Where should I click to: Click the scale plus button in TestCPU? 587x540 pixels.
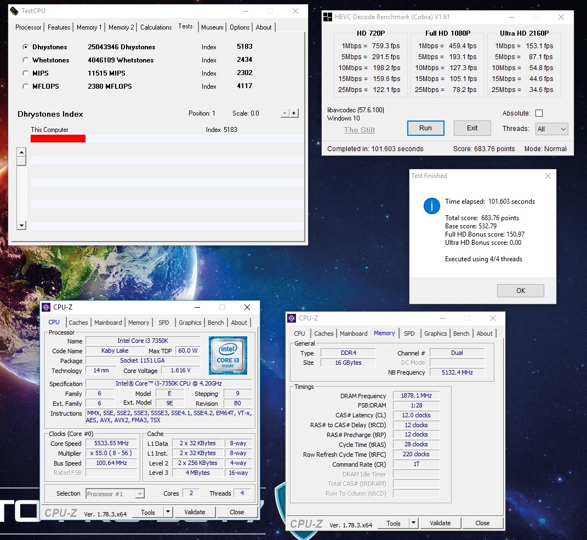pyautogui.click(x=294, y=113)
